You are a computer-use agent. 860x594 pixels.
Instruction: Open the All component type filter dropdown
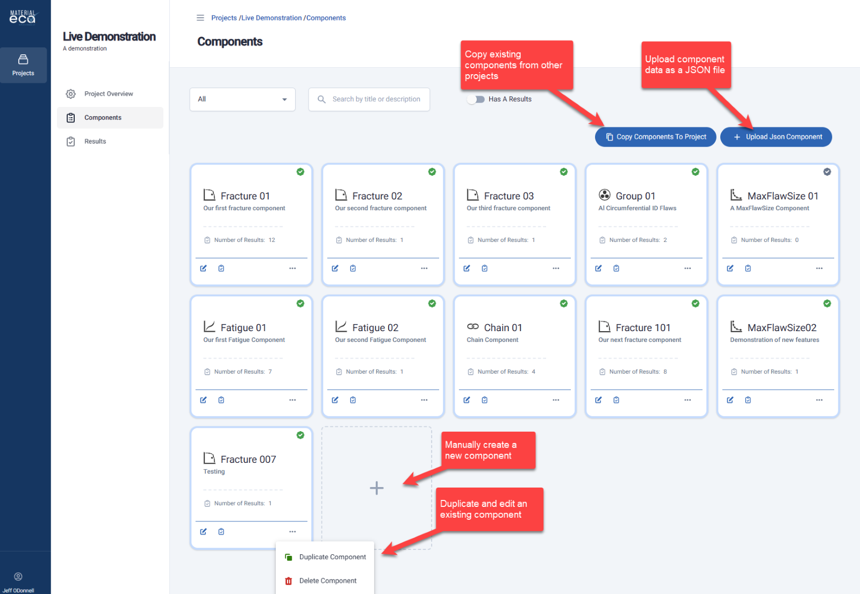click(x=242, y=99)
